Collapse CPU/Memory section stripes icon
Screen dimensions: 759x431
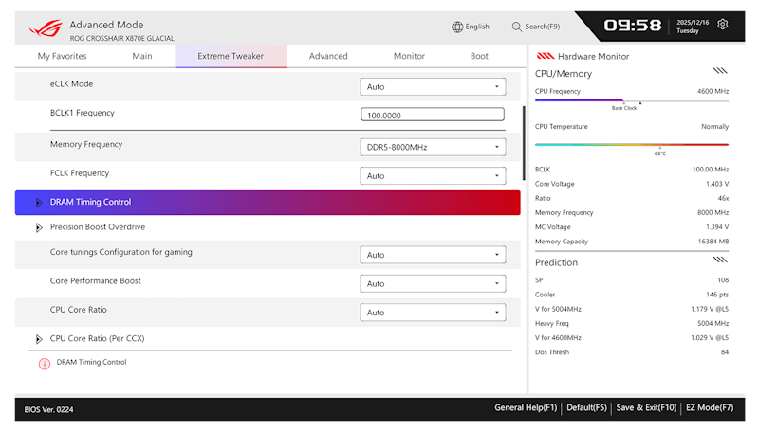(720, 71)
